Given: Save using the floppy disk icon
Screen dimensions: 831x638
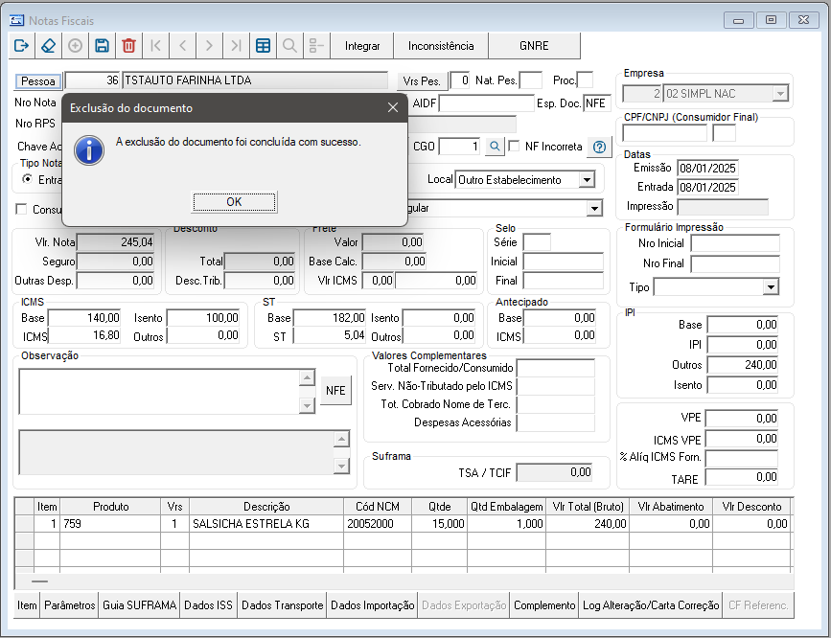Looking at the screenshot, I should tap(102, 46).
